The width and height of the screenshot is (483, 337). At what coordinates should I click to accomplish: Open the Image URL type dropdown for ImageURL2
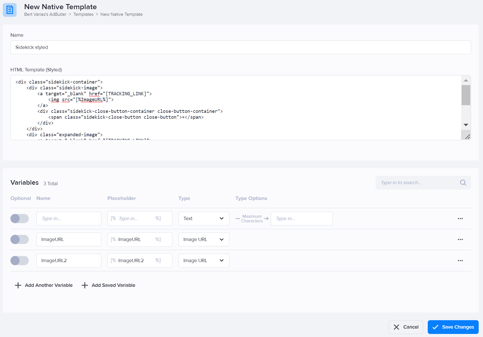coord(203,260)
